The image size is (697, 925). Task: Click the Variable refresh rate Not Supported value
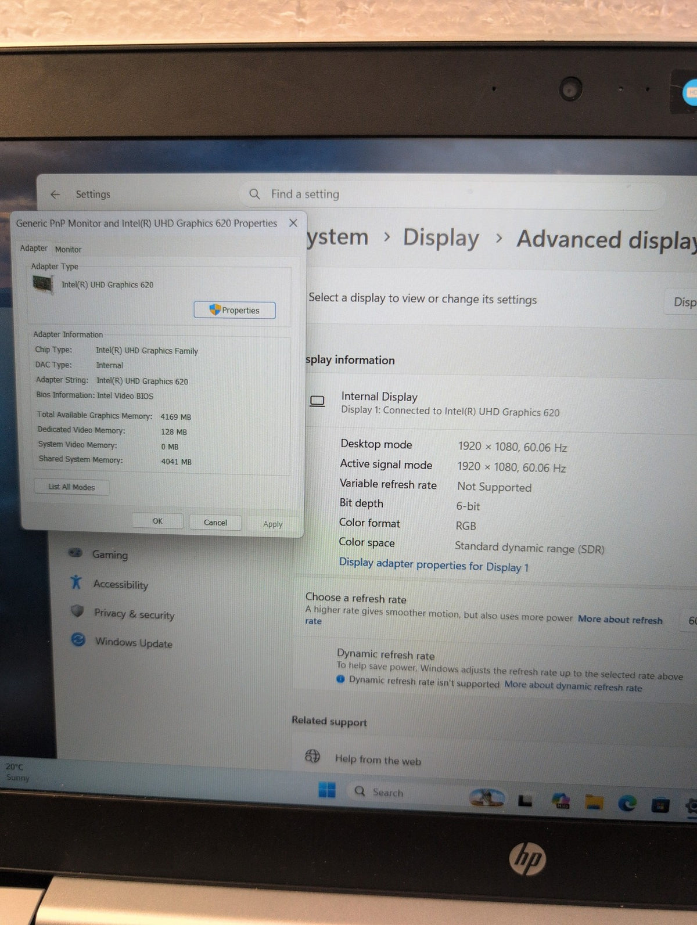click(x=494, y=487)
